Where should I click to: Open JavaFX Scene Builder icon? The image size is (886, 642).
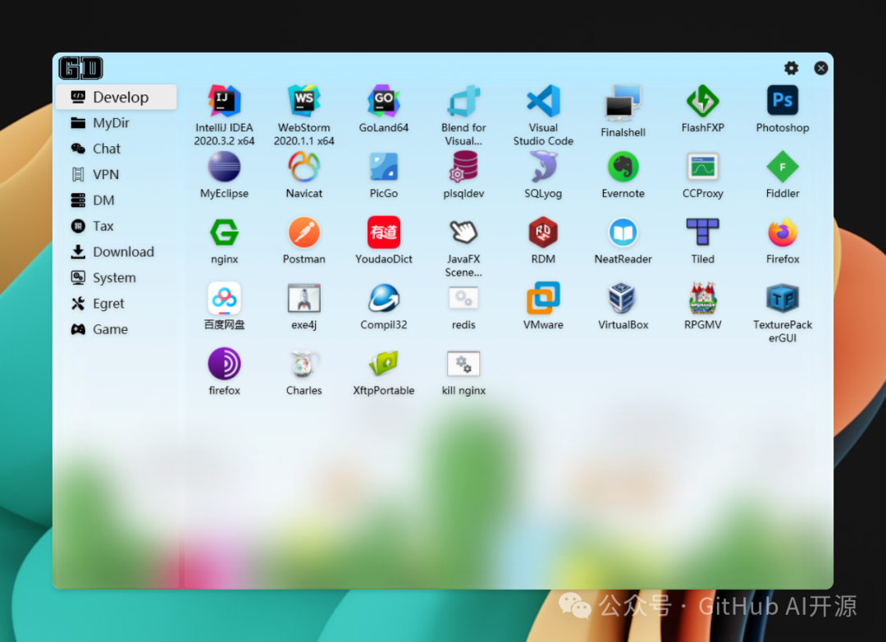click(464, 232)
